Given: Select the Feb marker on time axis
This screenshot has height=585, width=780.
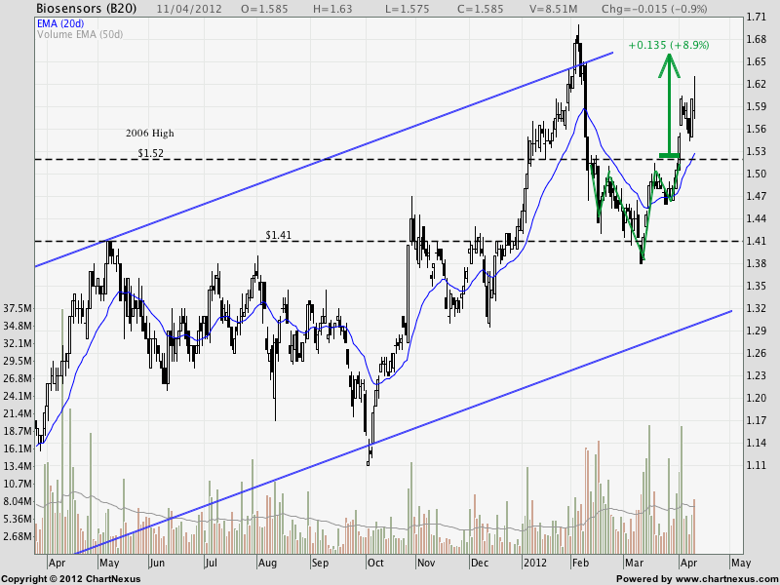Looking at the screenshot, I should [580, 563].
